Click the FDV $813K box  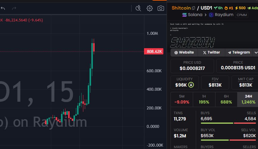215,82
